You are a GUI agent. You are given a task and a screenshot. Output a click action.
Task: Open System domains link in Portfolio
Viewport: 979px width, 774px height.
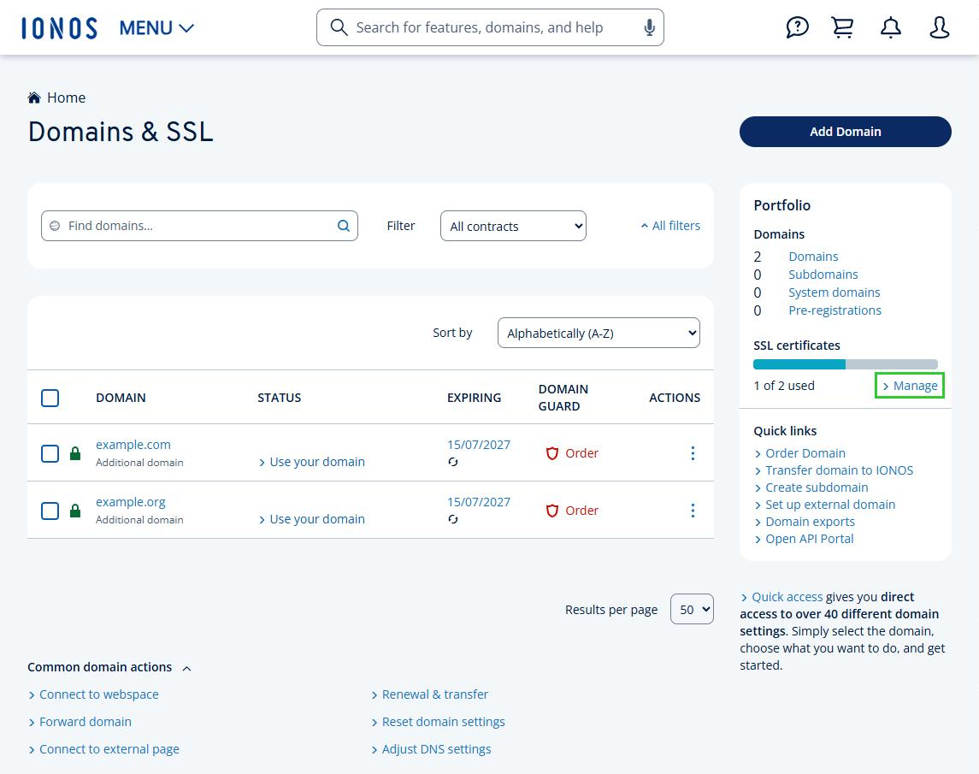click(x=835, y=292)
